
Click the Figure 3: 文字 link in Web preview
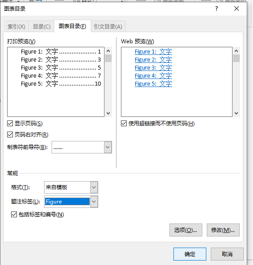pyautogui.click(x=153, y=68)
